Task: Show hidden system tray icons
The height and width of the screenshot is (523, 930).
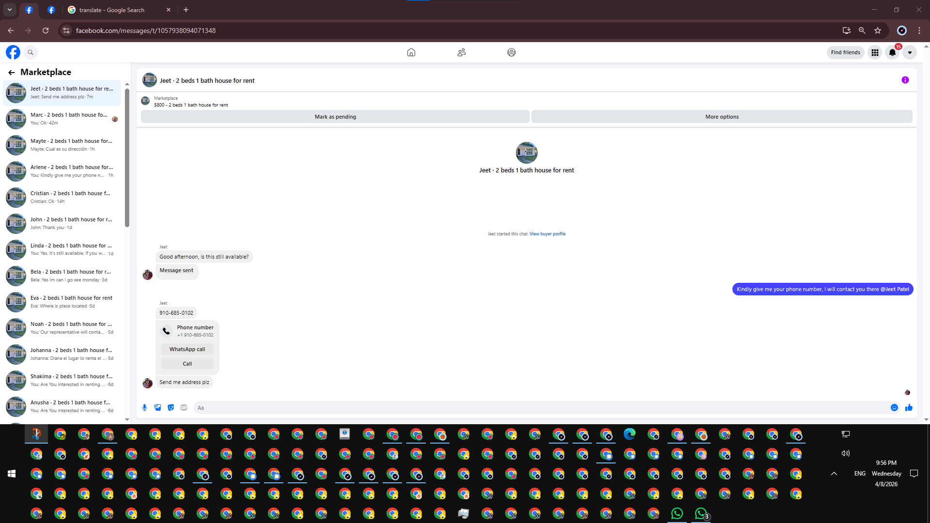Action: point(834,474)
